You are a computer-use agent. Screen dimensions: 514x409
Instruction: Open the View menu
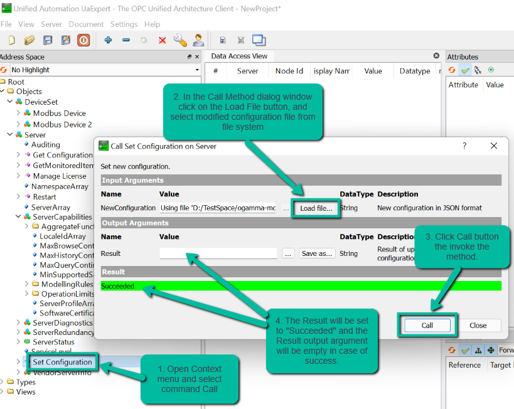[x=26, y=24]
